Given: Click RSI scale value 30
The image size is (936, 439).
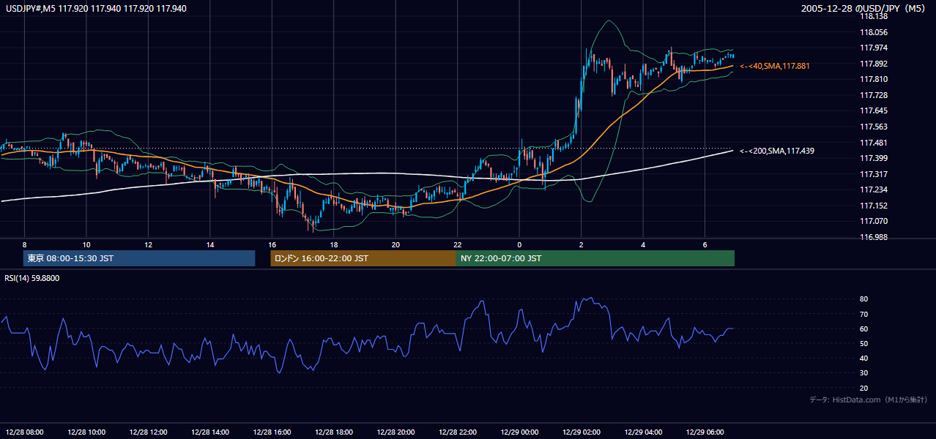Looking at the screenshot, I should coord(863,373).
